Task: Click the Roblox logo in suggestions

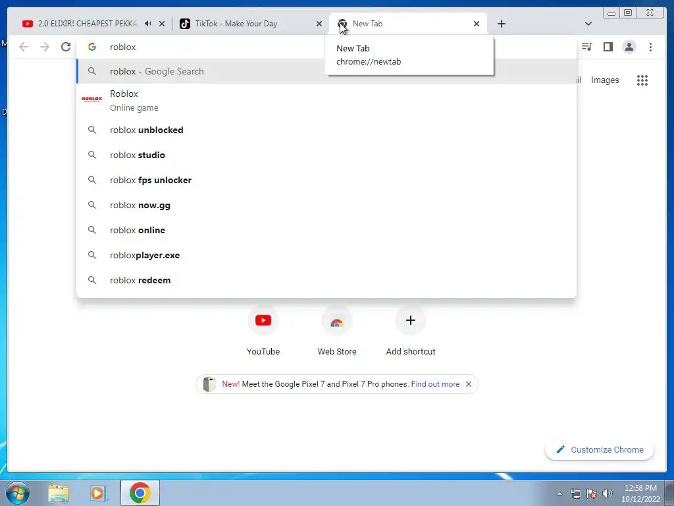Action: pos(92,99)
